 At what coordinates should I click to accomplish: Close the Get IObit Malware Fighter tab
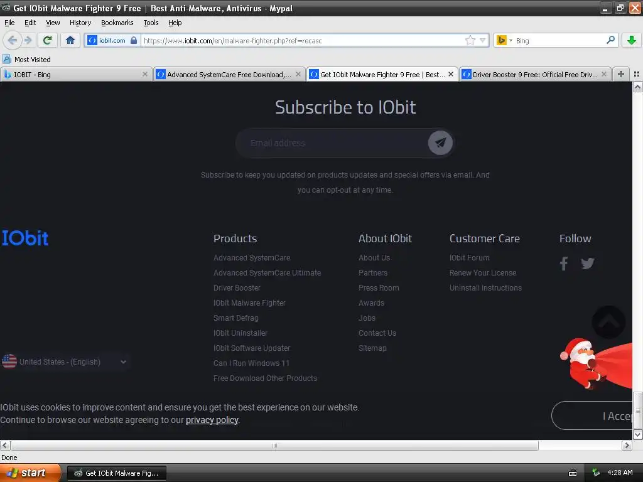(451, 74)
